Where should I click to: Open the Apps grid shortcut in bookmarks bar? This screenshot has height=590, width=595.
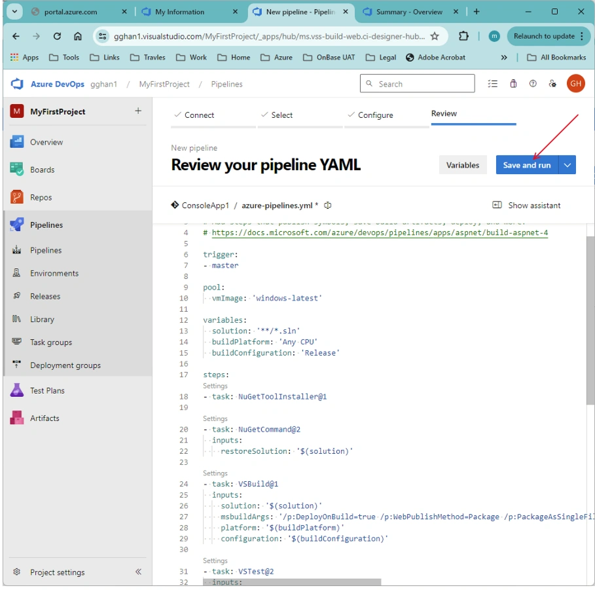24,58
